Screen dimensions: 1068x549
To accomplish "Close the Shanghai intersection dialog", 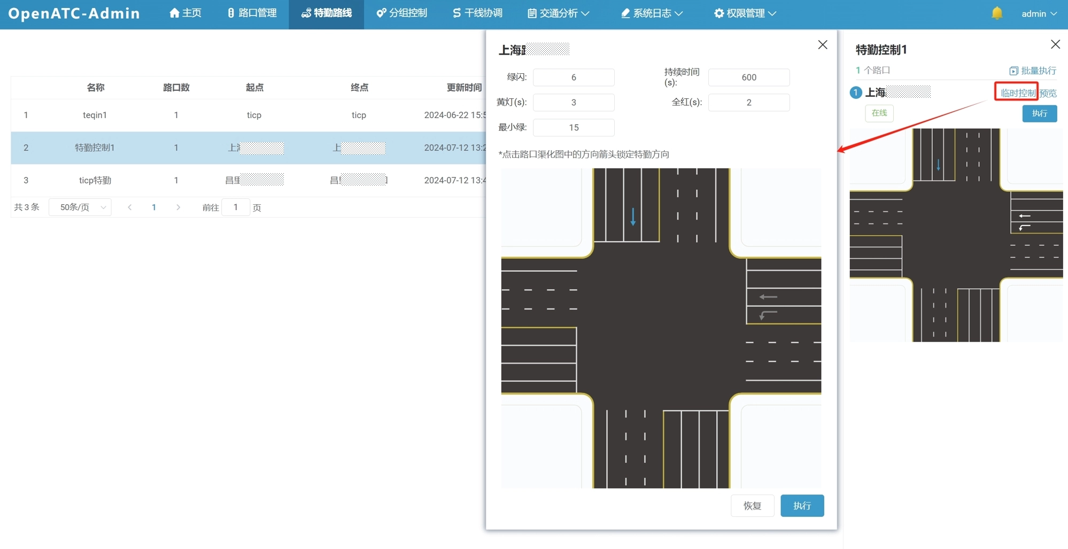I will [823, 45].
